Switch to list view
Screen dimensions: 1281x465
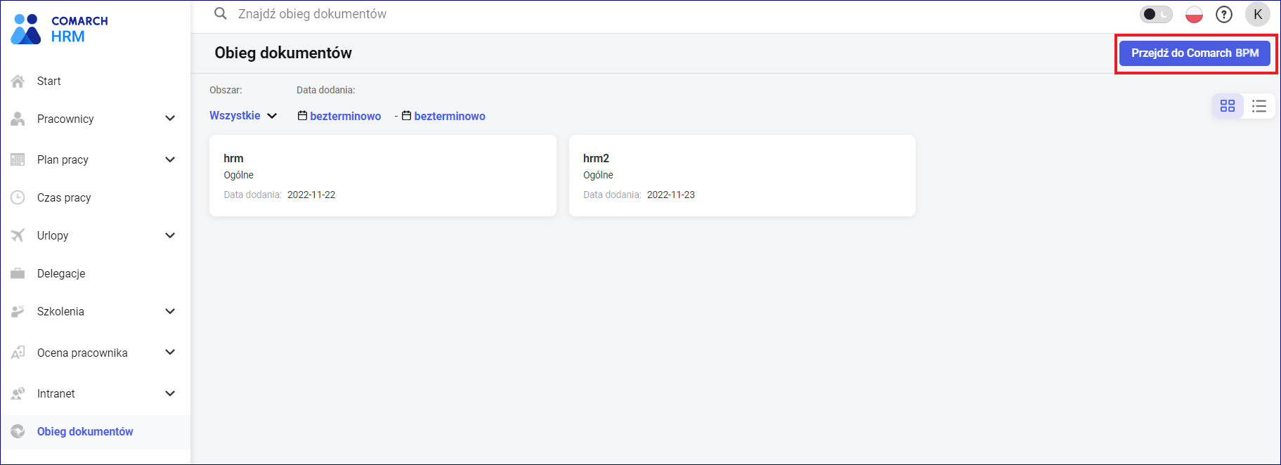1259,106
